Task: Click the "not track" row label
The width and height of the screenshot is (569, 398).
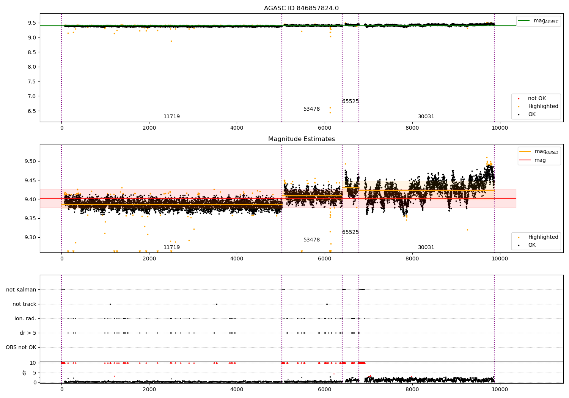Action: point(24,304)
